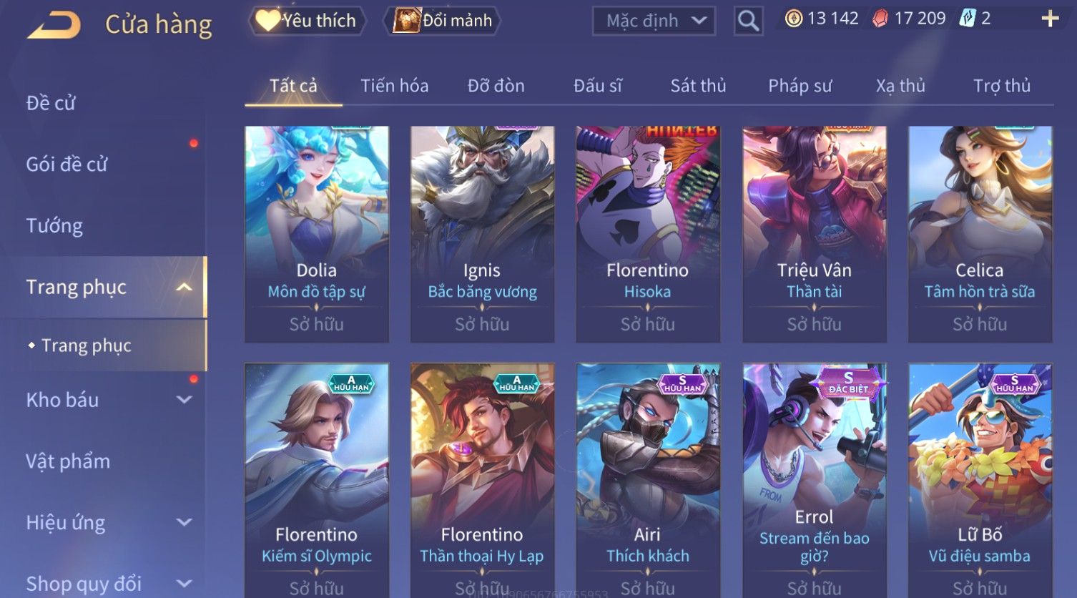The width and height of the screenshot is (1077, 598).
Task: Switch to the Sát thủ tab
Action: point(698,86)
